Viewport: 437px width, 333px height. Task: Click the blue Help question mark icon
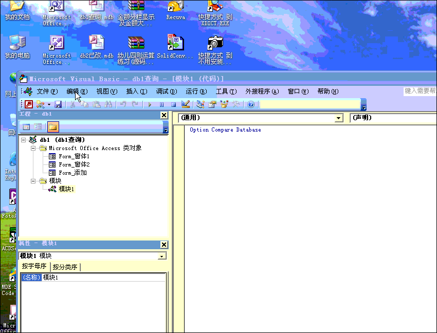tap(251, 104)
